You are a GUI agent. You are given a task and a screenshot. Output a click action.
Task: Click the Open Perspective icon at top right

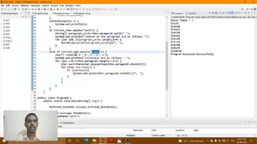pyautogui.click(x=247, y=9)
